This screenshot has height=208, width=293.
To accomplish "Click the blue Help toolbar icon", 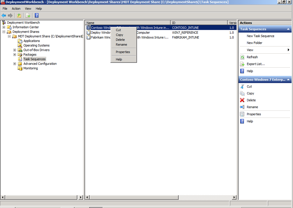I will [37, 15].
